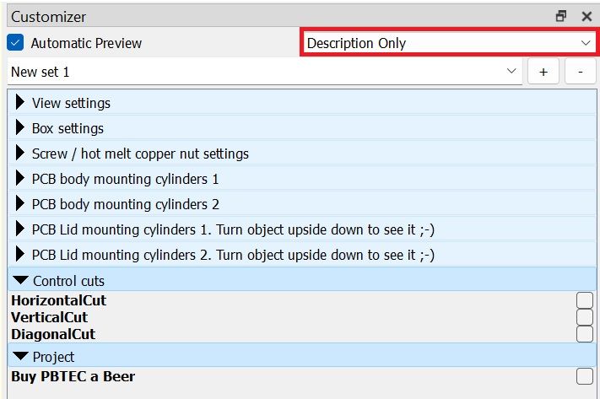The height and width of the screenshot is (399, 600).
Task: Select the DiagonalCut parameter label
Action: pyautogui.click(x=53, y=334)
